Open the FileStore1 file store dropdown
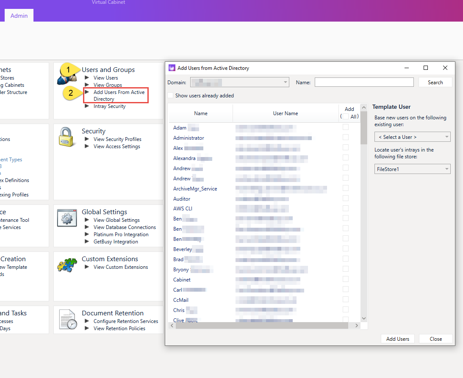463x378 pixels. coord(412,169)
